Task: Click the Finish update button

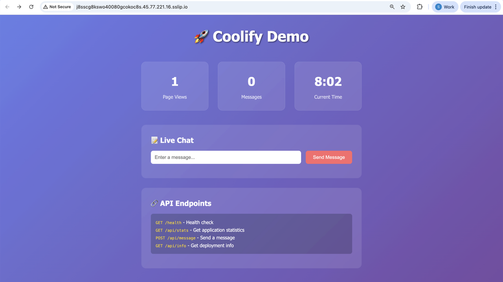Action: [x=477, y=7]
